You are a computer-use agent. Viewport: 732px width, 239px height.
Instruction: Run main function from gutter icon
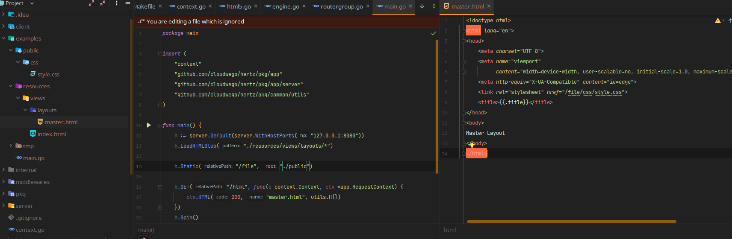point(149,125)
